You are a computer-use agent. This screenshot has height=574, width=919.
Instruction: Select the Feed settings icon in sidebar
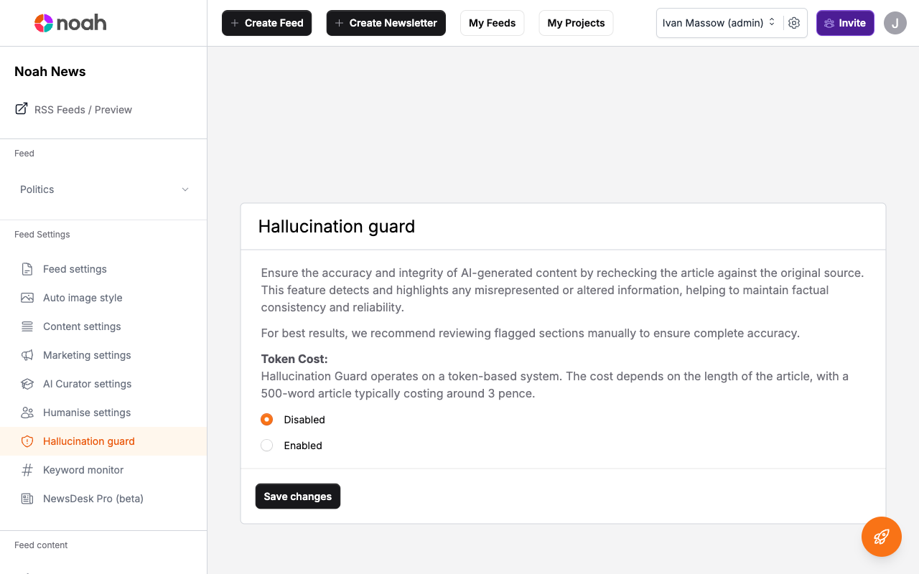coord(27,269)
